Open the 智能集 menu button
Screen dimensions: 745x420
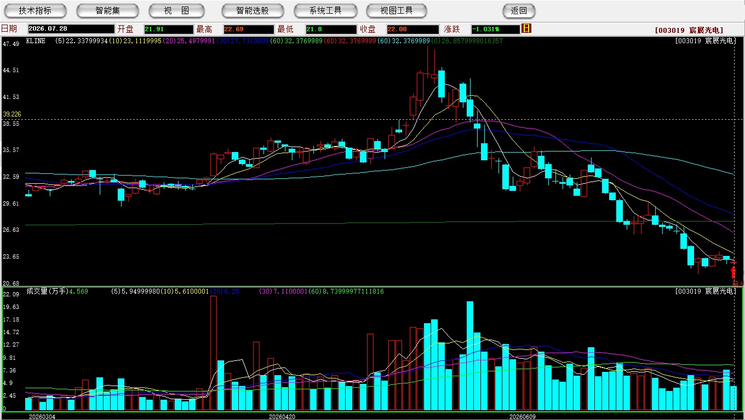108,10
